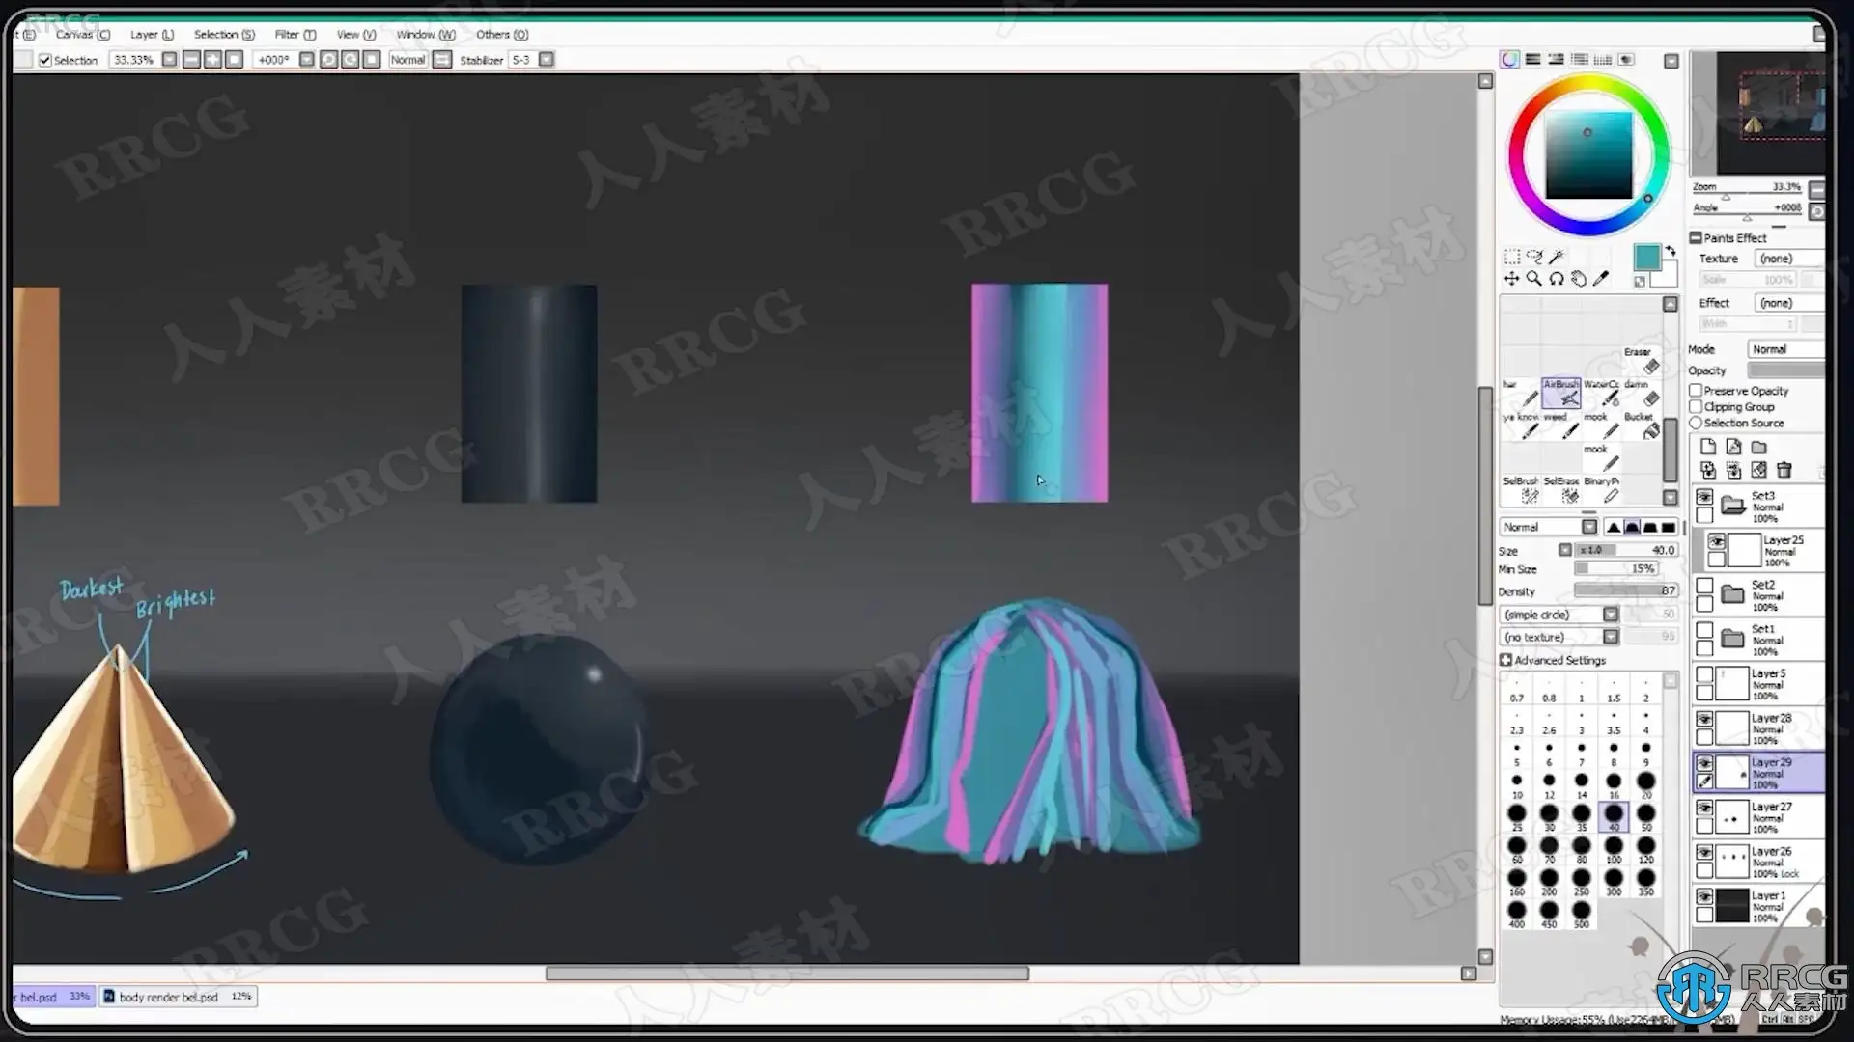The image size is (1854, 1042).
Task: Delete layer using trash can icon
Action: tap(1784, 470)
